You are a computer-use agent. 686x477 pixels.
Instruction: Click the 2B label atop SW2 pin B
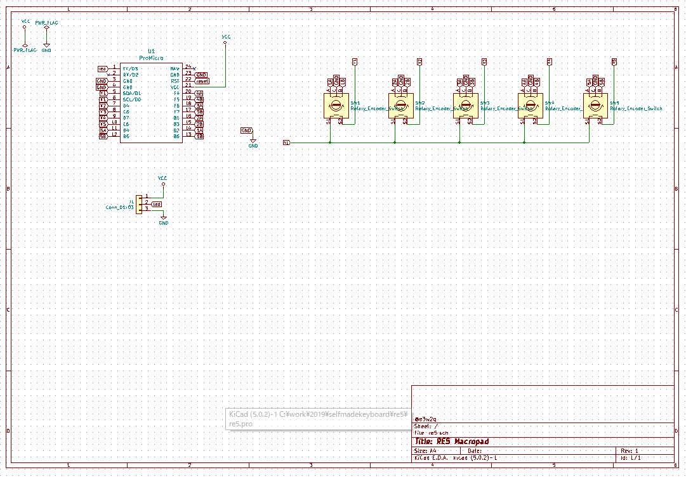pyautogui.click(x=407, y=82)
